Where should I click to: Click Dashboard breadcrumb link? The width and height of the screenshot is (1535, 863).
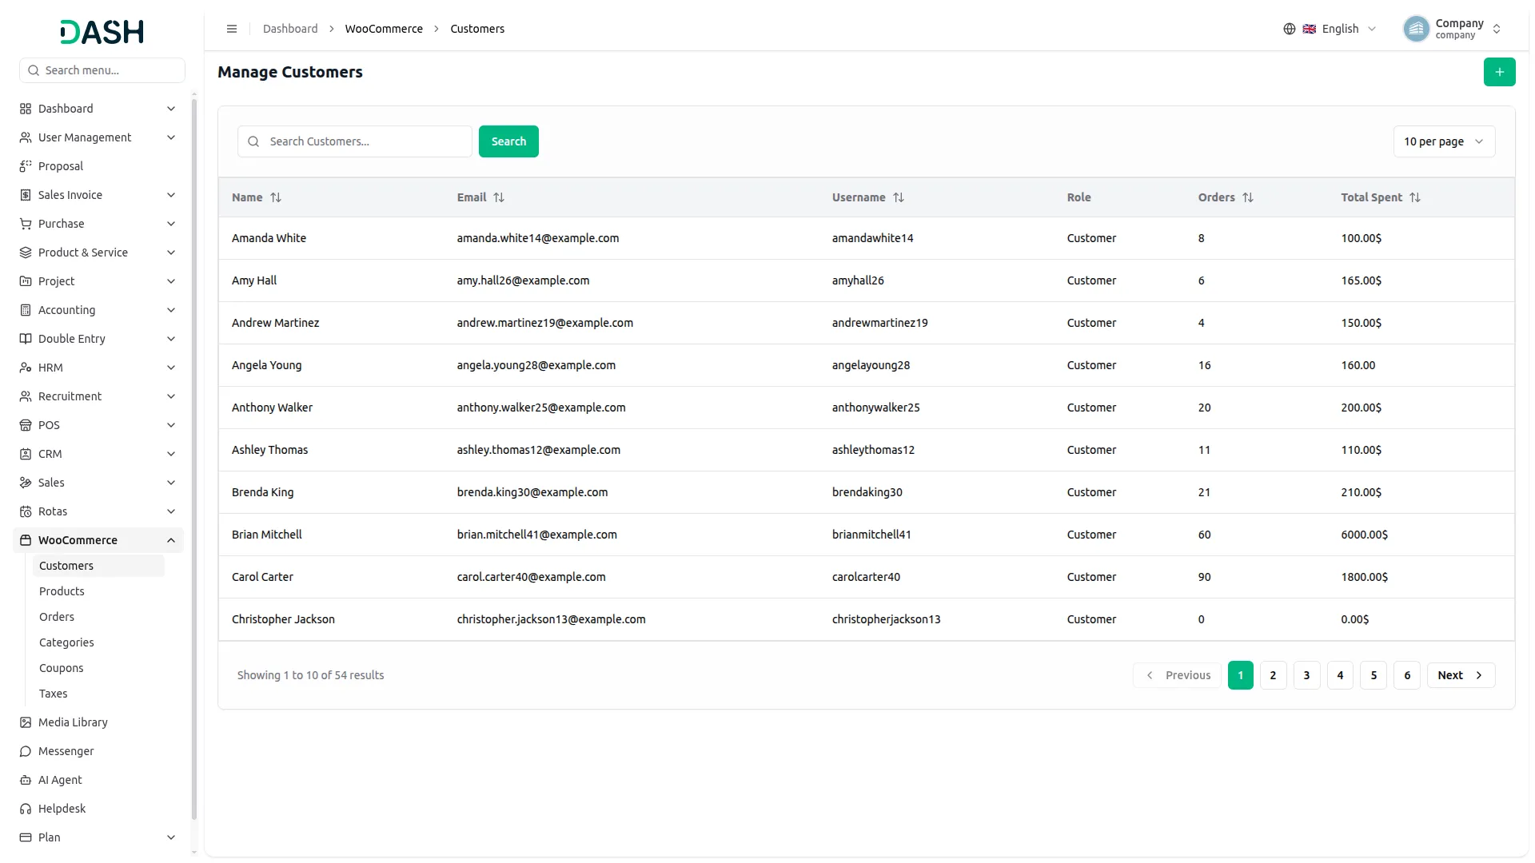tap(290, 29)
